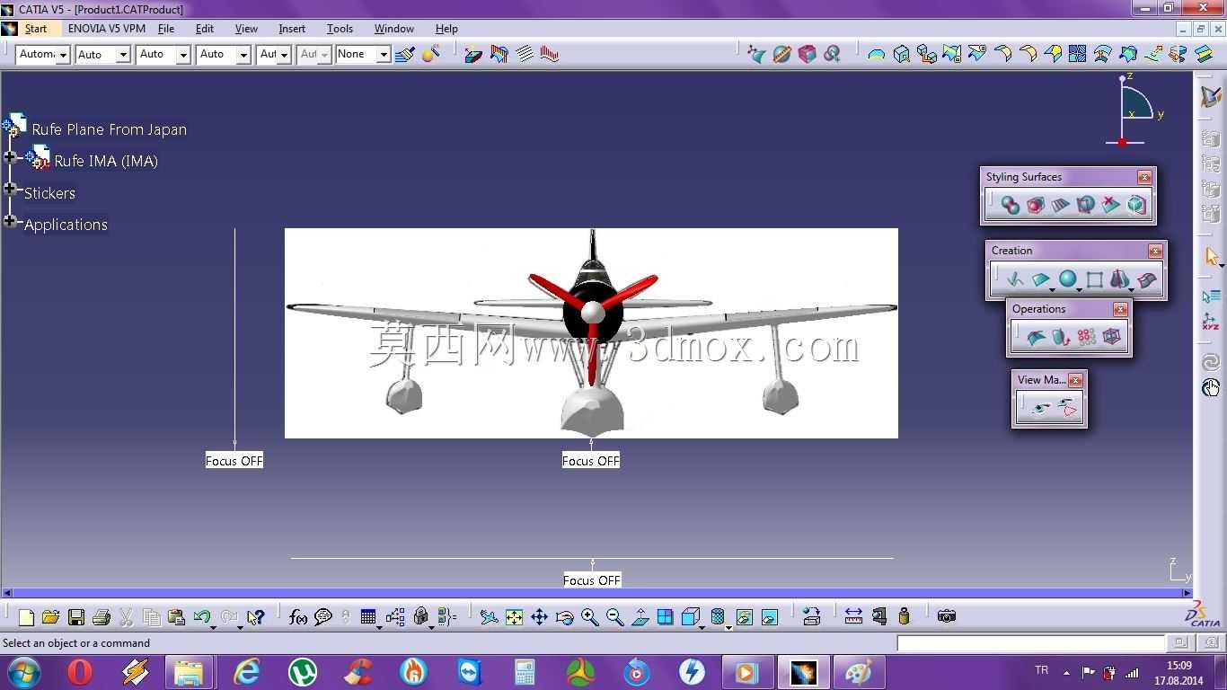Click the Fit All In icon

click(514, 617)
